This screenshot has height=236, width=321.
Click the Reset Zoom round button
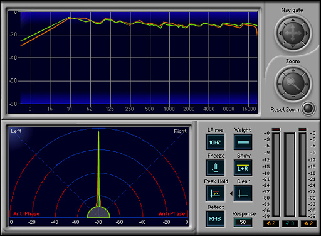click(308, 109)
